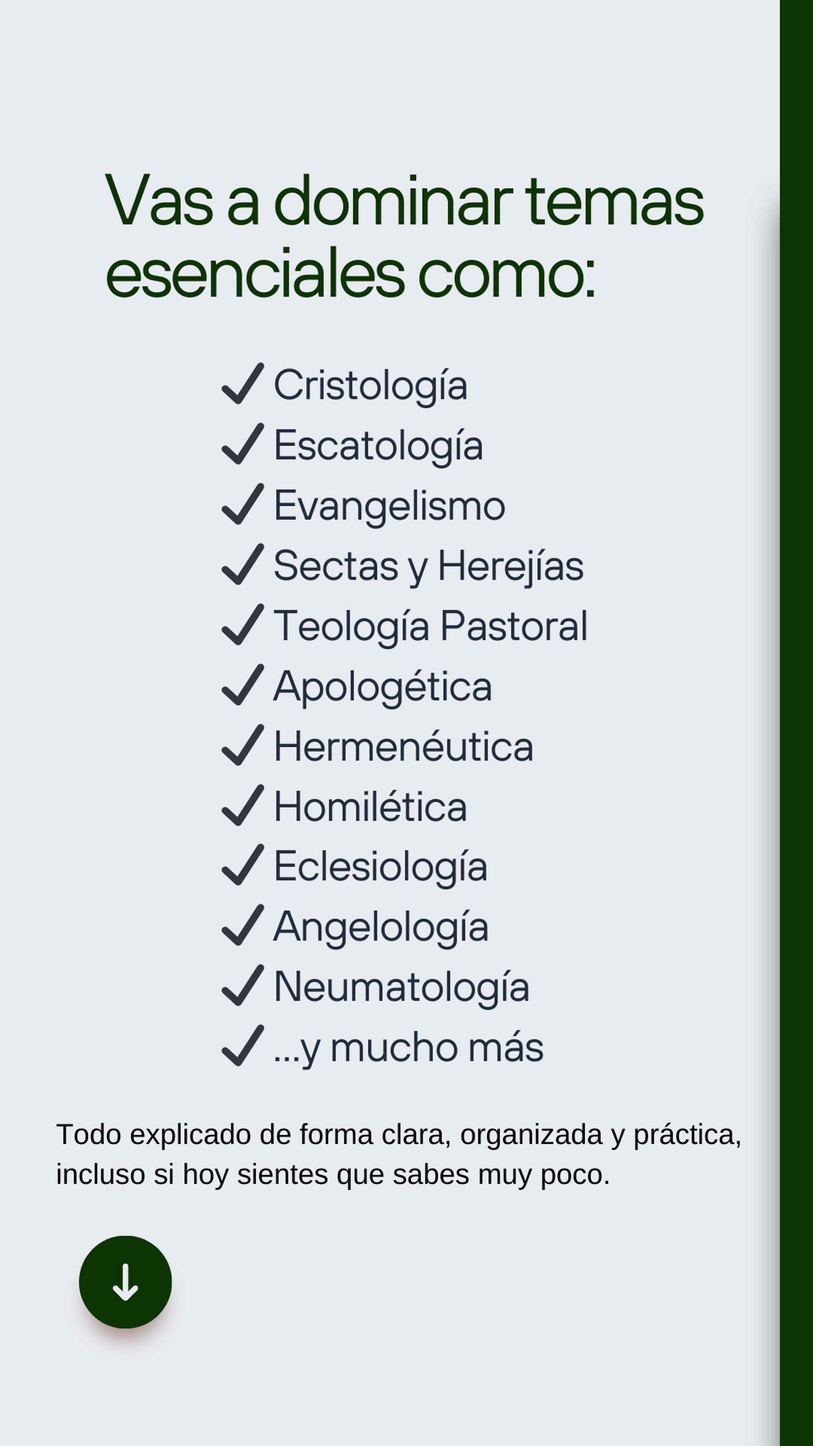
Task: Click the checkmark beside Sectas y Herejías
Action: tap(242, 565)
